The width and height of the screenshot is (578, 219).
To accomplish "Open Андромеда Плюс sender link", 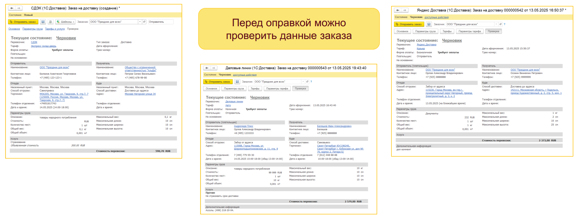I will click(x=243, y=126).
